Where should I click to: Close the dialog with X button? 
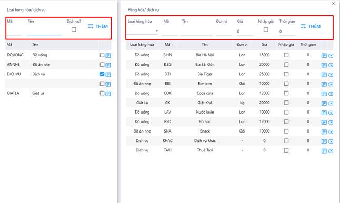[x=334, y=4]
